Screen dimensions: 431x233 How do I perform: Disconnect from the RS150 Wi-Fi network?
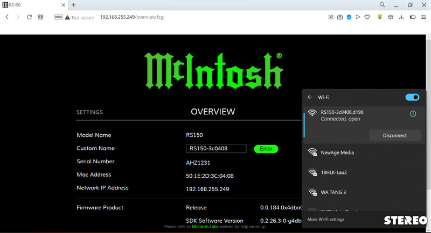click(x=394, y=135)
